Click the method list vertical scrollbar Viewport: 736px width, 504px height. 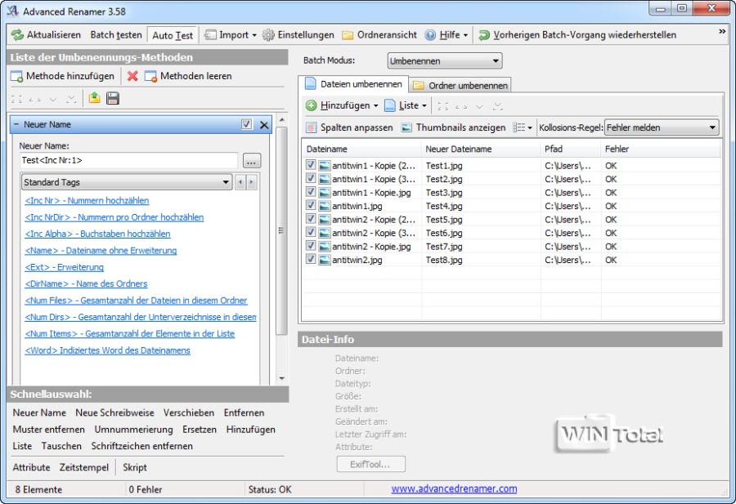(281, 245)
